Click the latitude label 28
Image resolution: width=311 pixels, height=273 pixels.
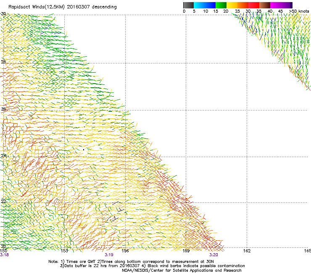coord(3,62)
